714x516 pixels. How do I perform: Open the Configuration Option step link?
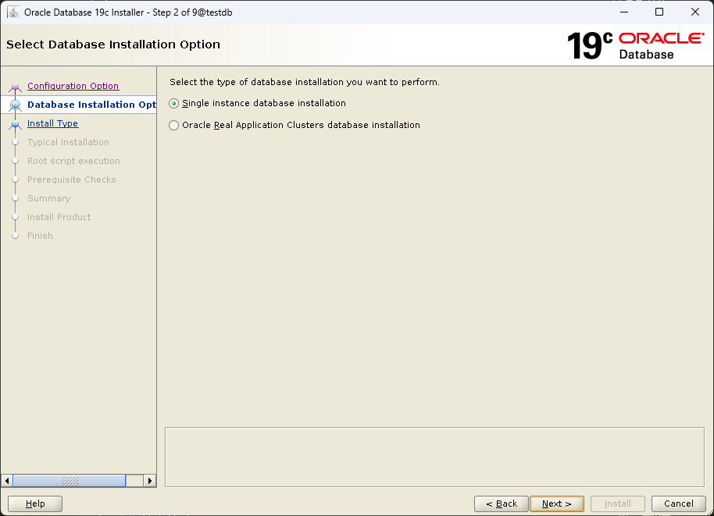click(x=73, y=86)
